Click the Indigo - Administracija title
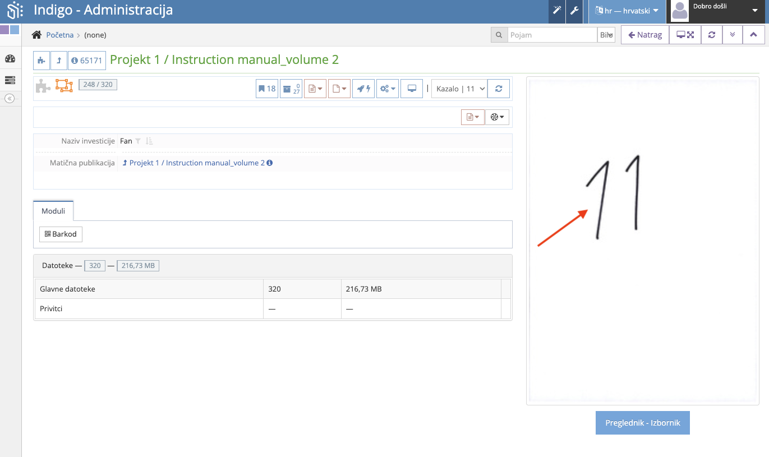This screenshot has width=769, height=457. pyautogui.click(x=103, y=10)
